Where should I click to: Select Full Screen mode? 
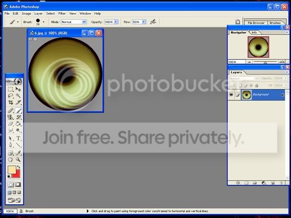19,192
